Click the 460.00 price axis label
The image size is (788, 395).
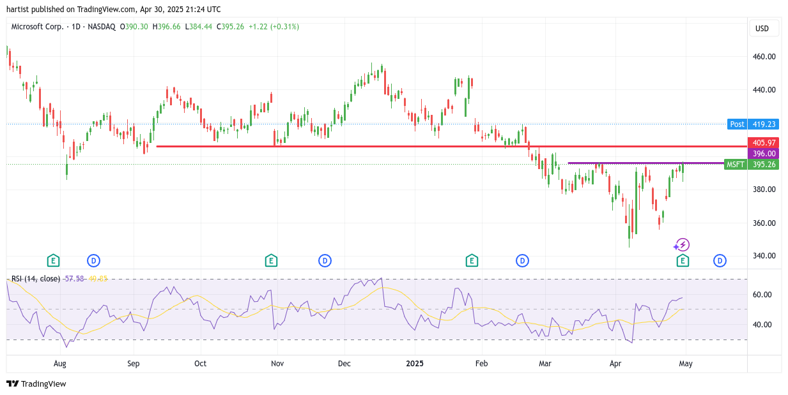coord(765,57)
